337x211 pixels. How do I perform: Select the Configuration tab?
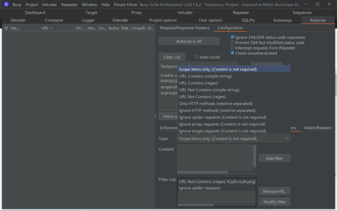[230, 28]
